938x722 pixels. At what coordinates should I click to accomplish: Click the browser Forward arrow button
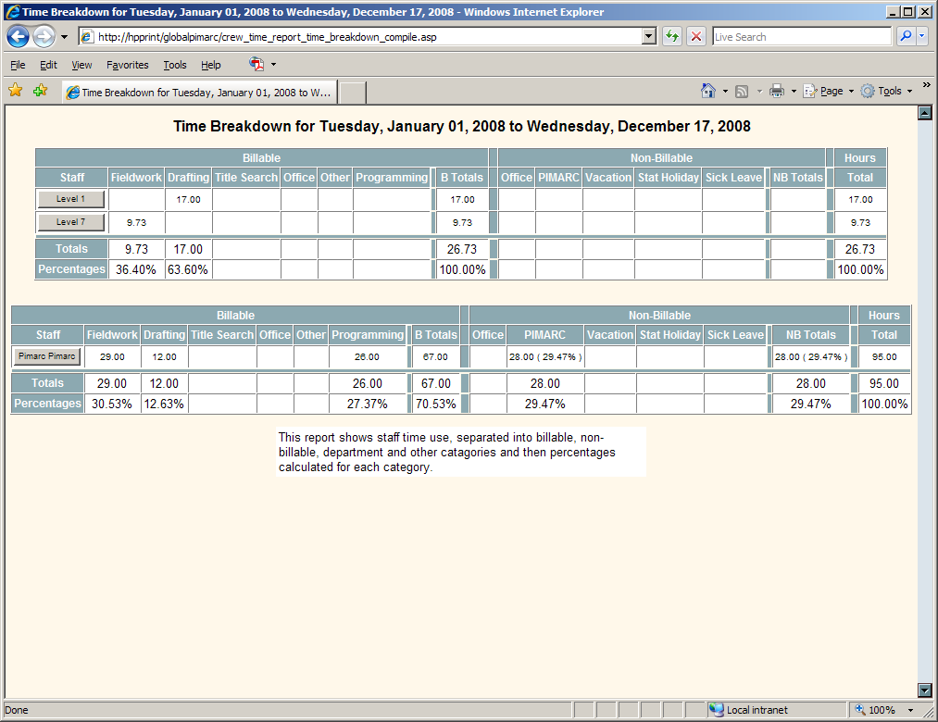click(44, 36)
